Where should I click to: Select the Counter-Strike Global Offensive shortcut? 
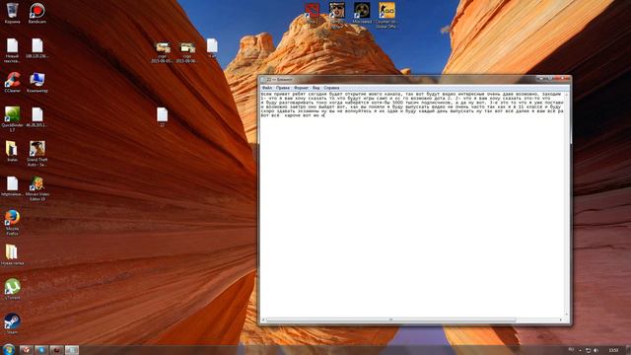pyautogui.click(x=386, y=16)
